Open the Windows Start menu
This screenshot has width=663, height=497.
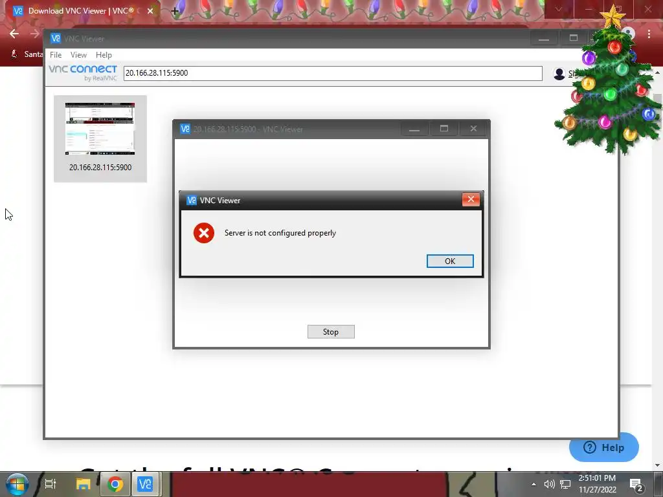[x=17, y=484]
